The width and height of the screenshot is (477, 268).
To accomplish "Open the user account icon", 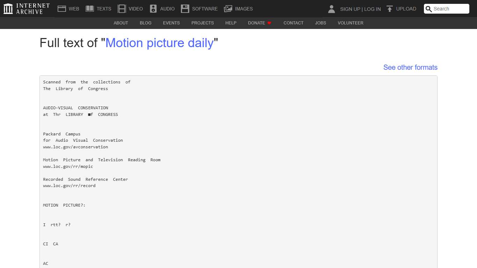I will [331, 9].
